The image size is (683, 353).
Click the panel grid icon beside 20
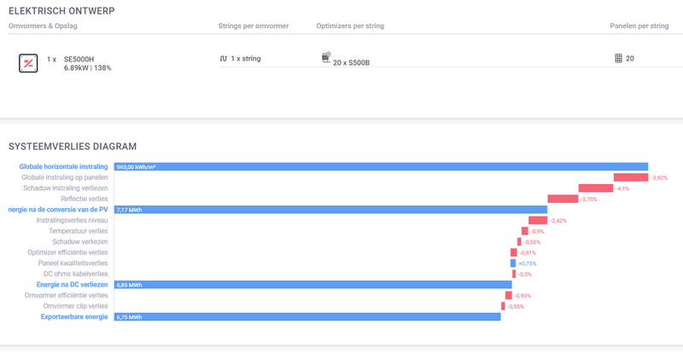[x=618, y=59]
